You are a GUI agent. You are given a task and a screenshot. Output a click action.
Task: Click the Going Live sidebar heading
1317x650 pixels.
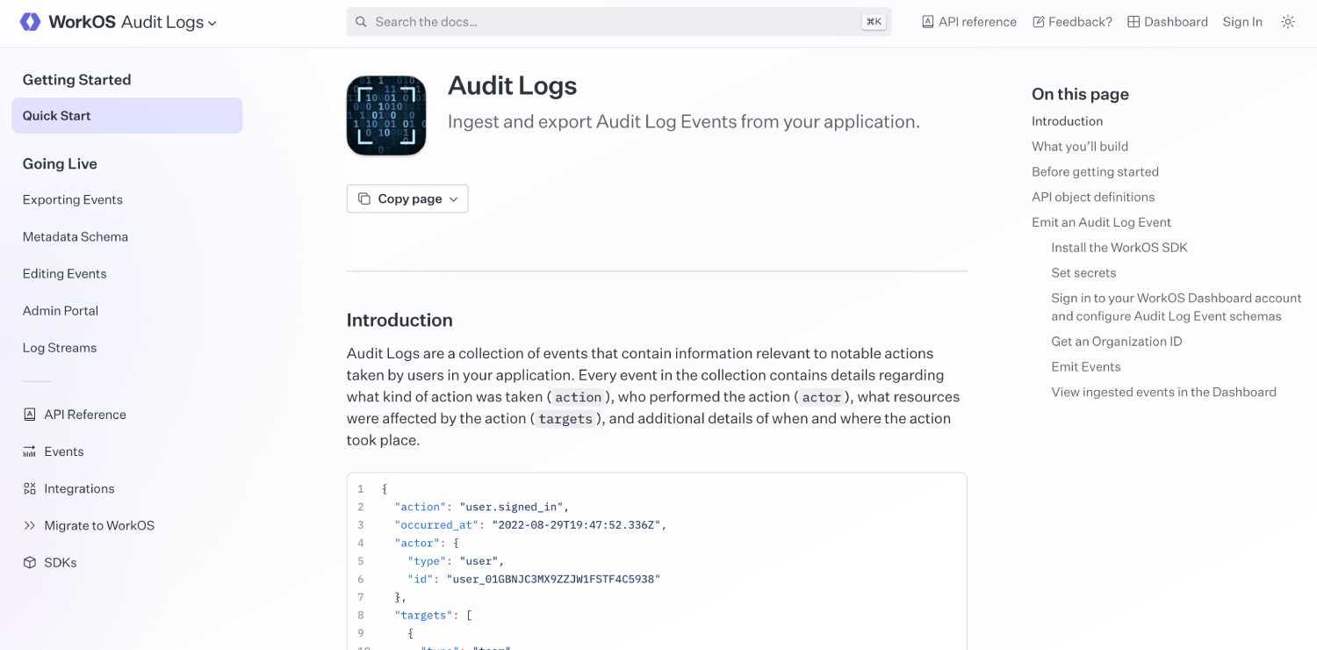click(x=60, y=164)
